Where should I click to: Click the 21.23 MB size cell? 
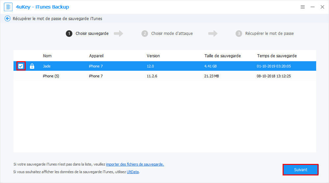212,76
